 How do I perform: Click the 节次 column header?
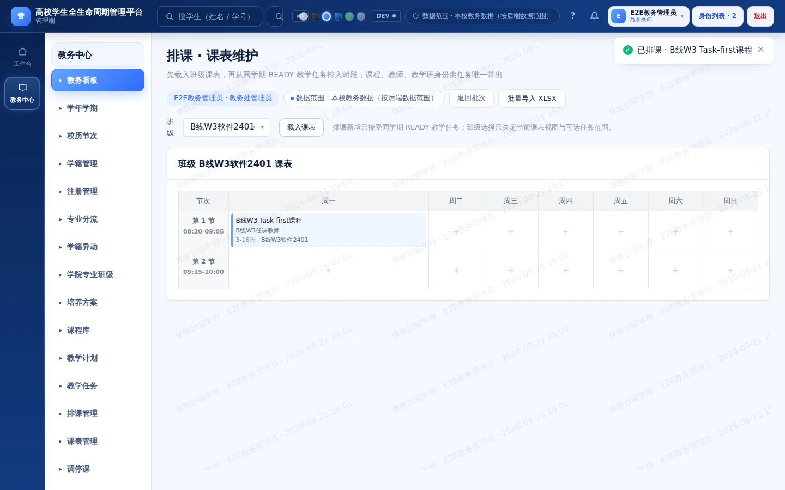click(x=203, y=201)
